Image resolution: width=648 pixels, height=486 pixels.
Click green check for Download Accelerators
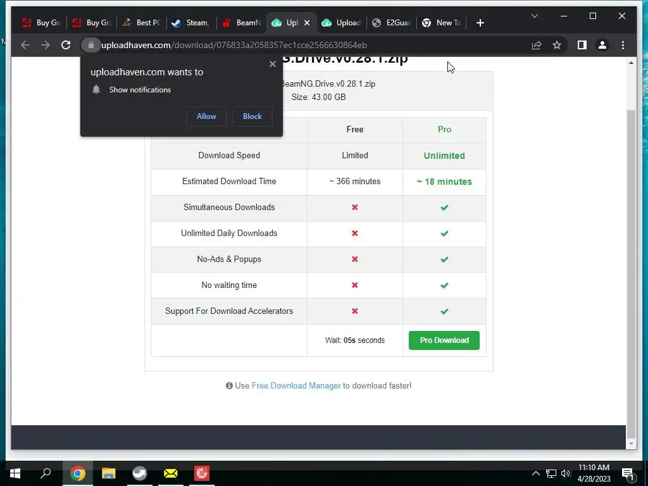tap(444, 311)
